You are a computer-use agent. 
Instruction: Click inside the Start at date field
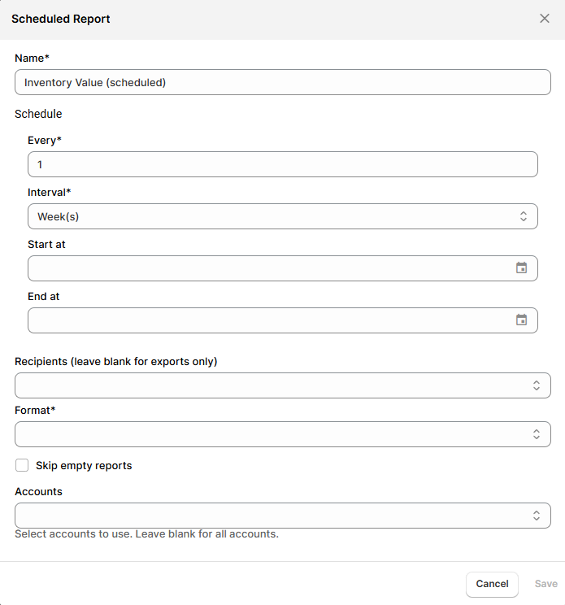260,268
